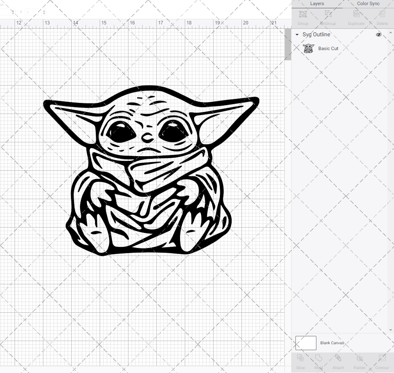Click the Delete trash icon
394x373 pixels.
(x=382, y=14)
